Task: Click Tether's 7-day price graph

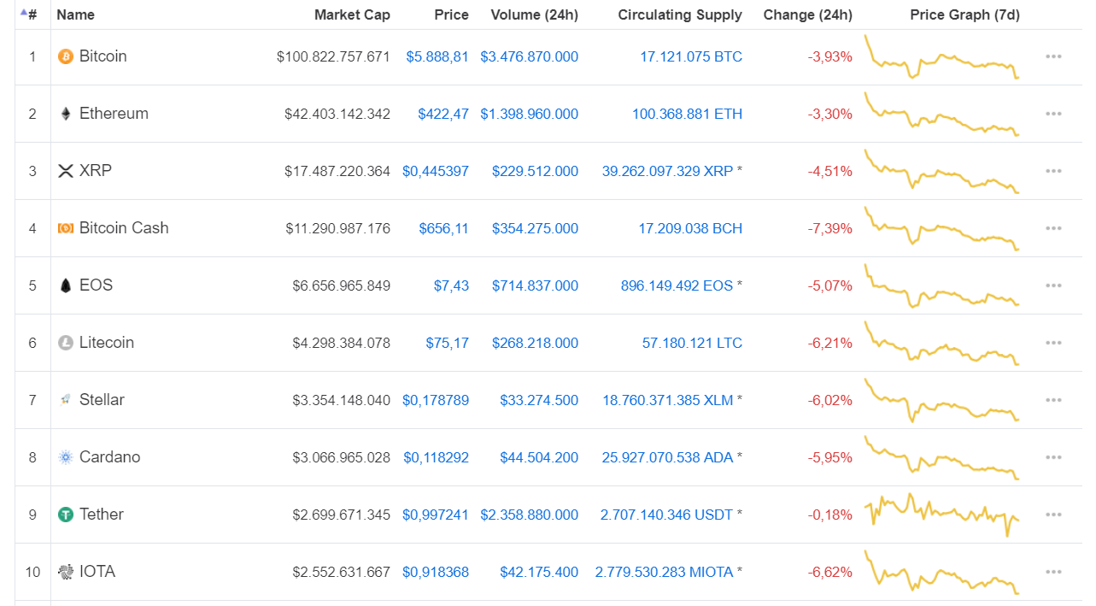Action: click(942, 514)
